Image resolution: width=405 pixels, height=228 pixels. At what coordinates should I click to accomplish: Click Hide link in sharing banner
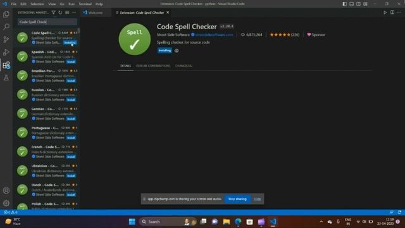point(258,199)
